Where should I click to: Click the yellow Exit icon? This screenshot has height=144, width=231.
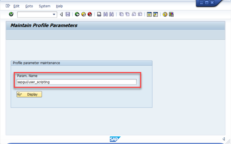click(83, 14)
